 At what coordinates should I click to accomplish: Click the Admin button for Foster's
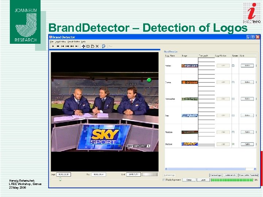[247, 66]
